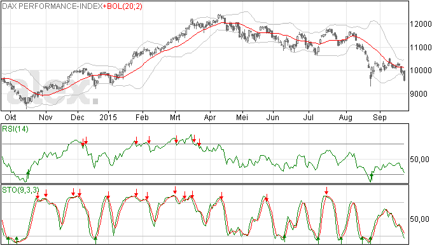Viewport: 439px width, 246px height.
Task: Click RSI green buy arrow in October
Action: pyautogui.click(x=28, y=174)
